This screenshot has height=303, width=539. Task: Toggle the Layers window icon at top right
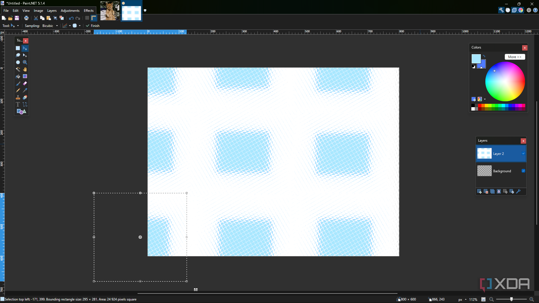click(x=514, y=10)
